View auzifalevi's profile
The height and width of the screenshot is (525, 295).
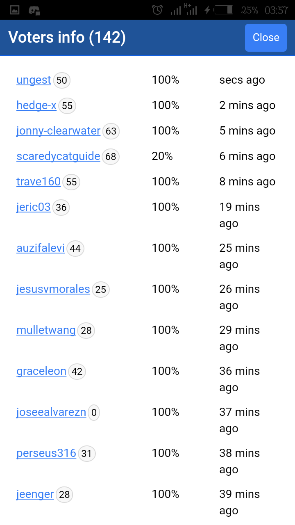tap(41, 248)
